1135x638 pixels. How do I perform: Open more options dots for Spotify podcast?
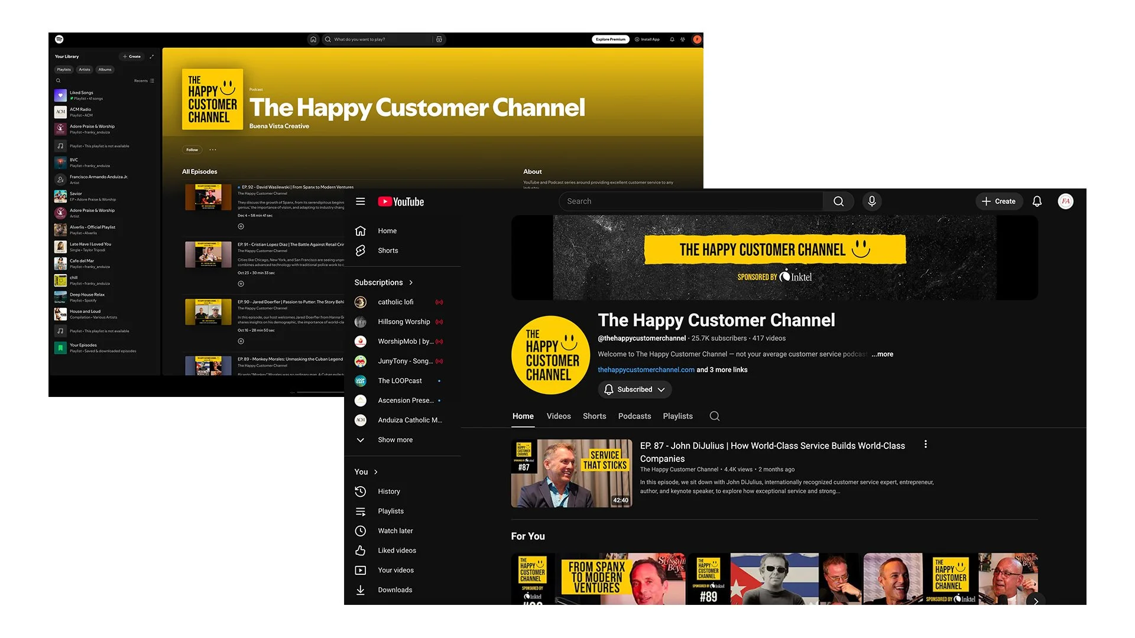[213, 150]
